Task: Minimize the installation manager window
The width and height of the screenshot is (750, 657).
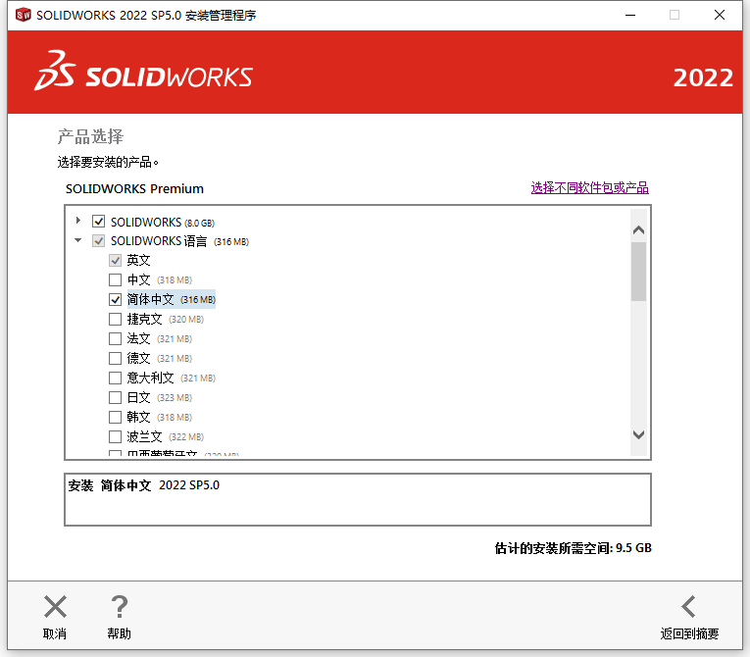Action: (x=630, y=16)
